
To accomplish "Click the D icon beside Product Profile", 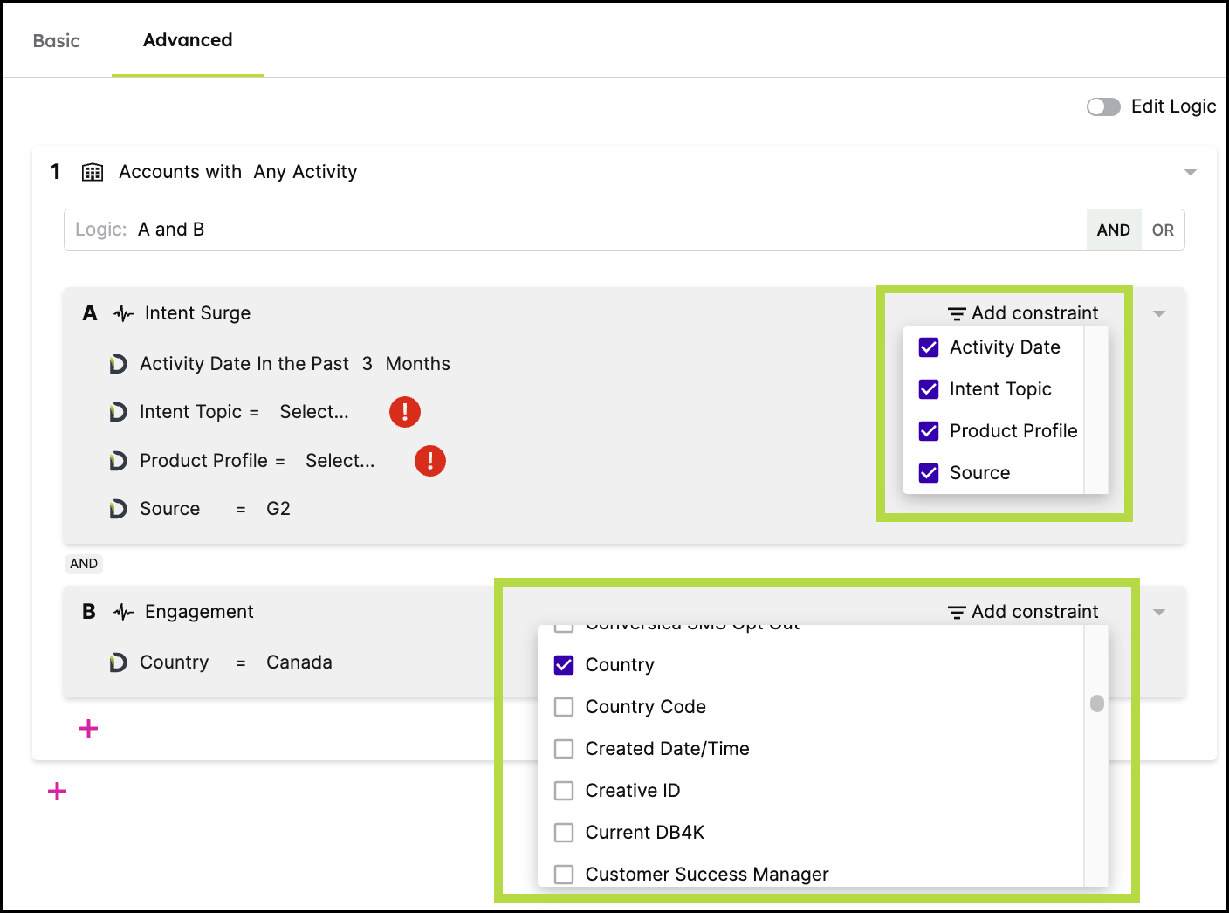I will [118, 461].
